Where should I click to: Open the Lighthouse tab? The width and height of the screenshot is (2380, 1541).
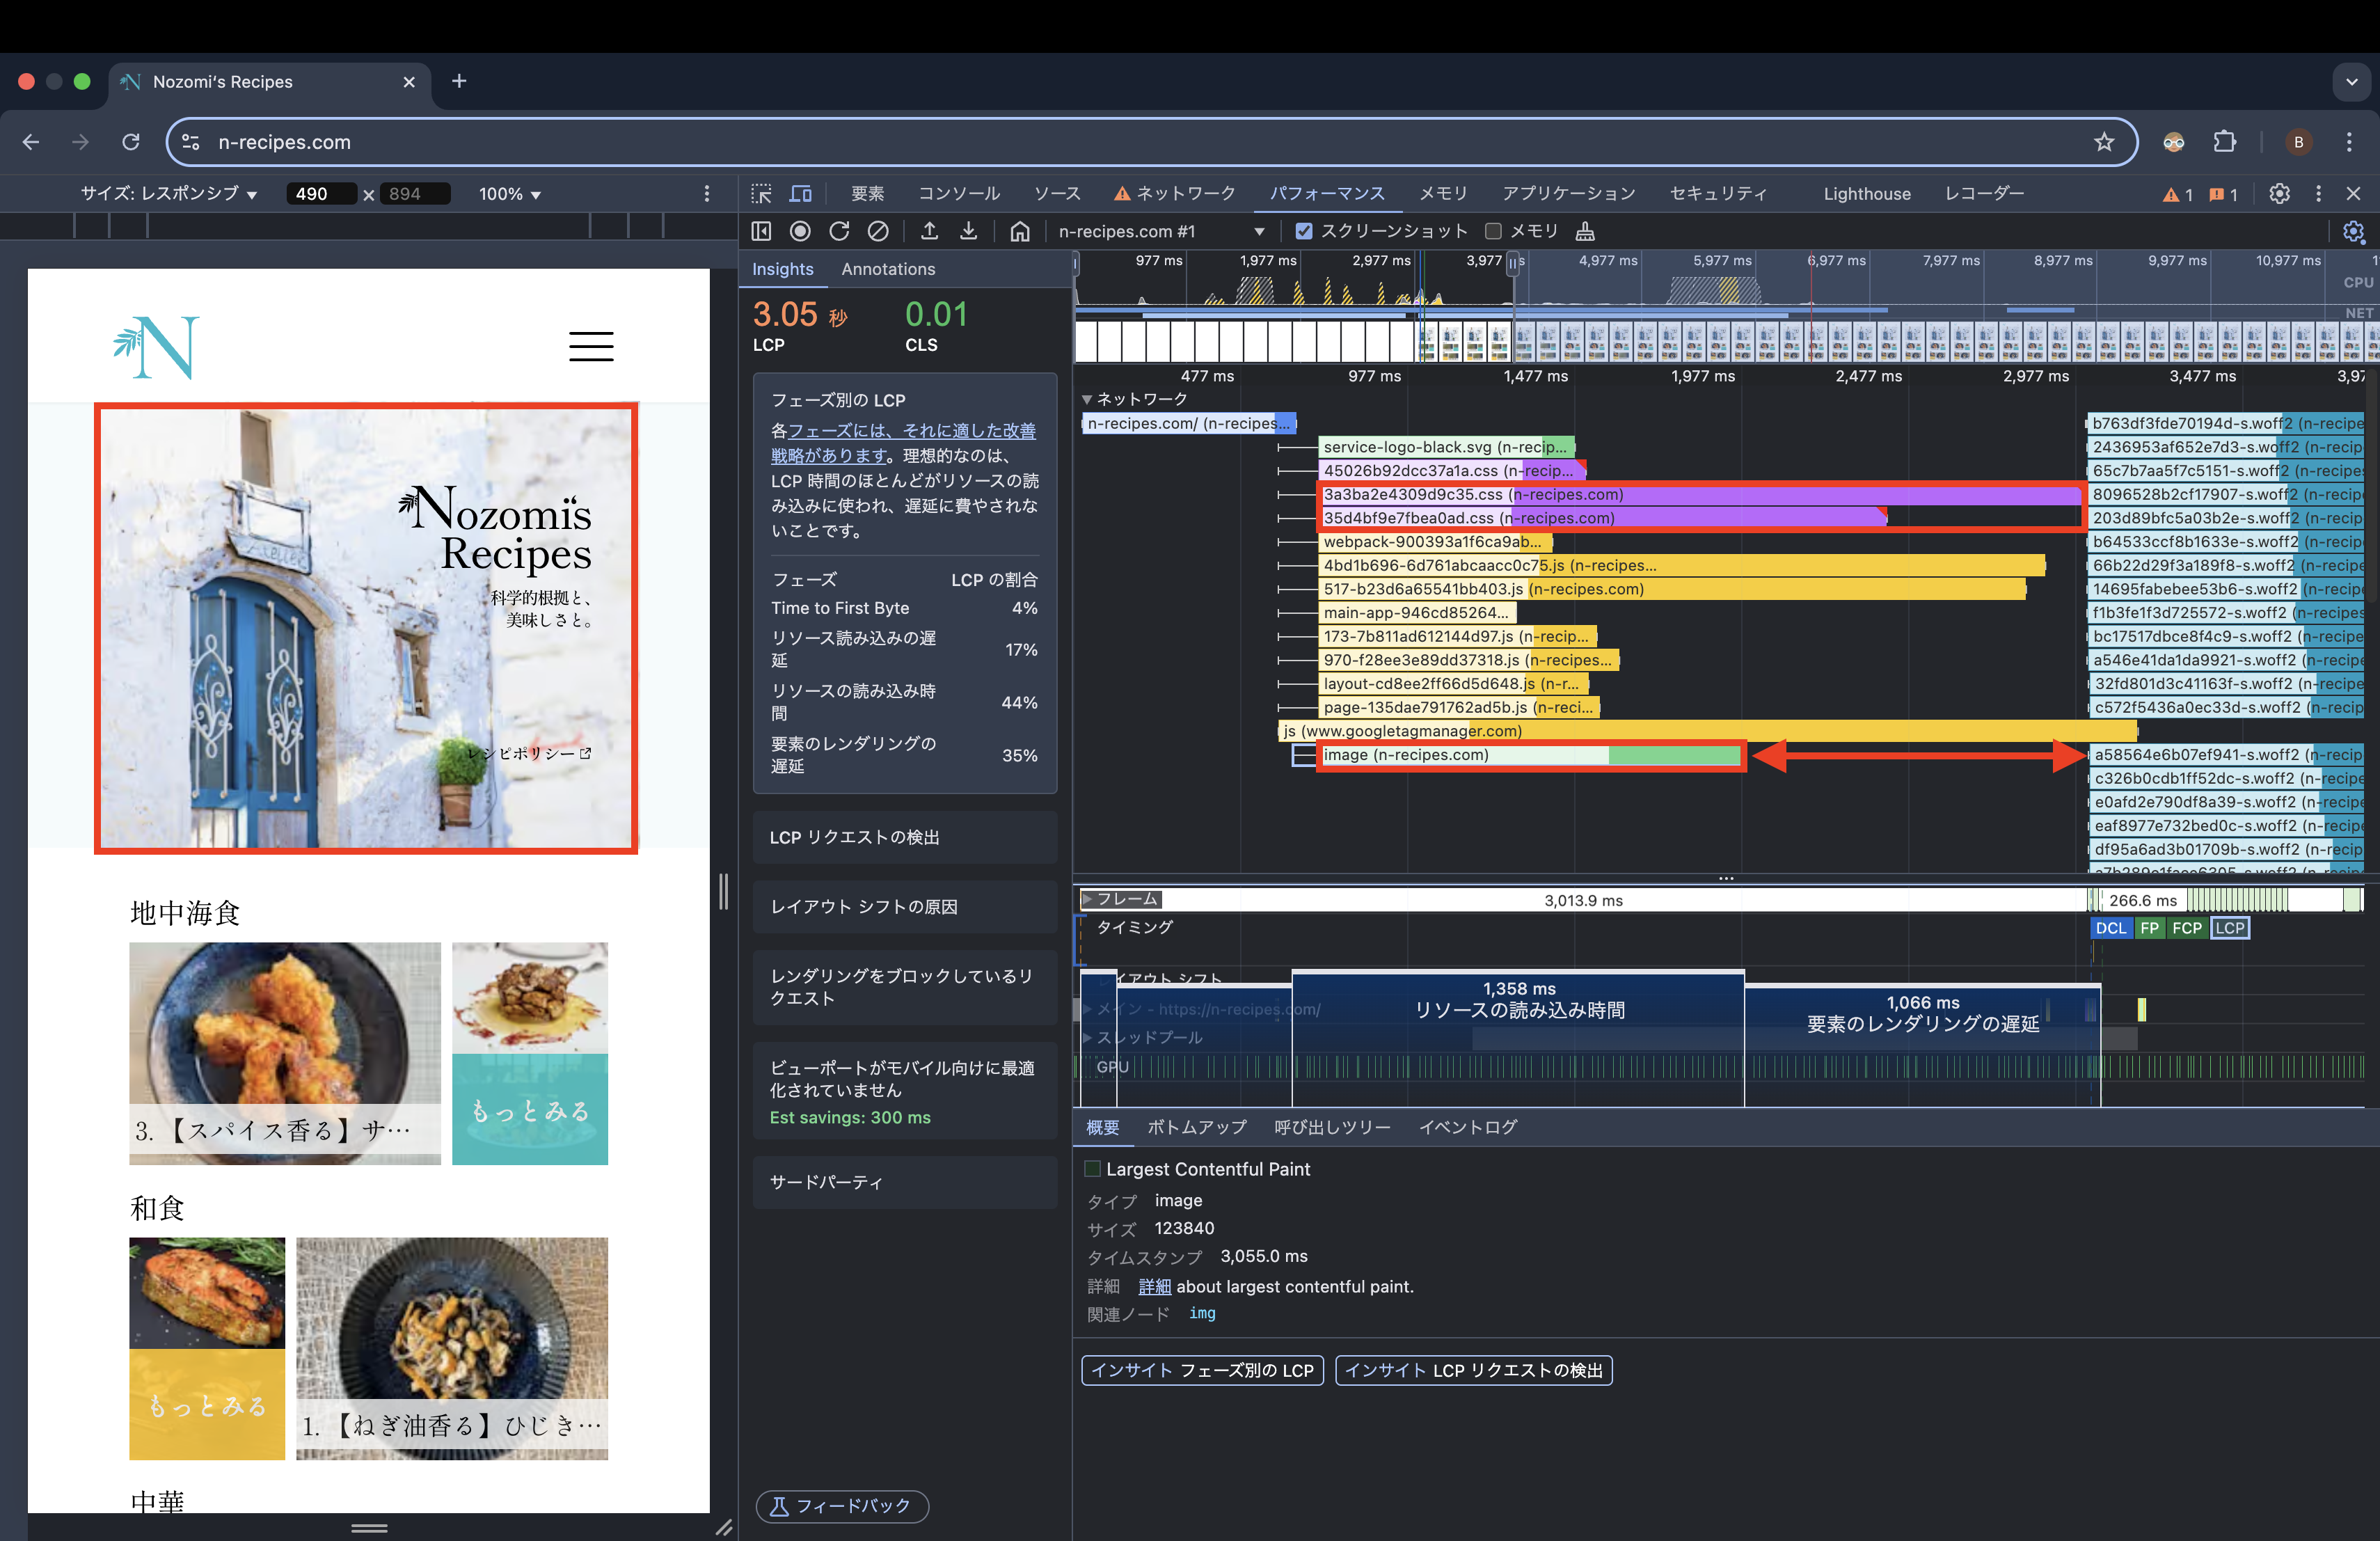[1866, 194]
